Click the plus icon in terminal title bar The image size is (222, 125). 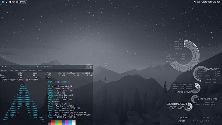point(2,67)
